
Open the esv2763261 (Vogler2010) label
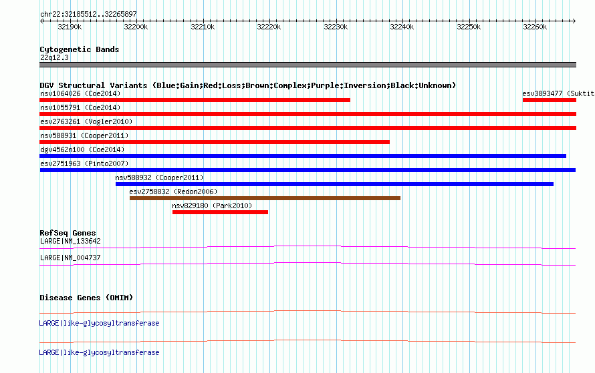tap(86, 121)
